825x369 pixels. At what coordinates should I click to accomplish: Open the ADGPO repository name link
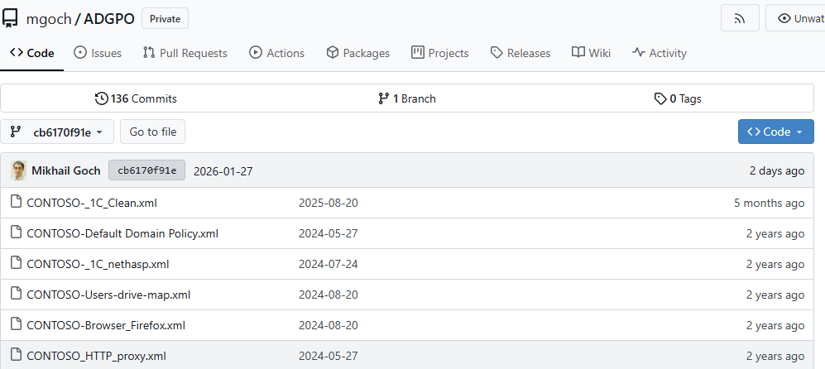coord(109,19)
